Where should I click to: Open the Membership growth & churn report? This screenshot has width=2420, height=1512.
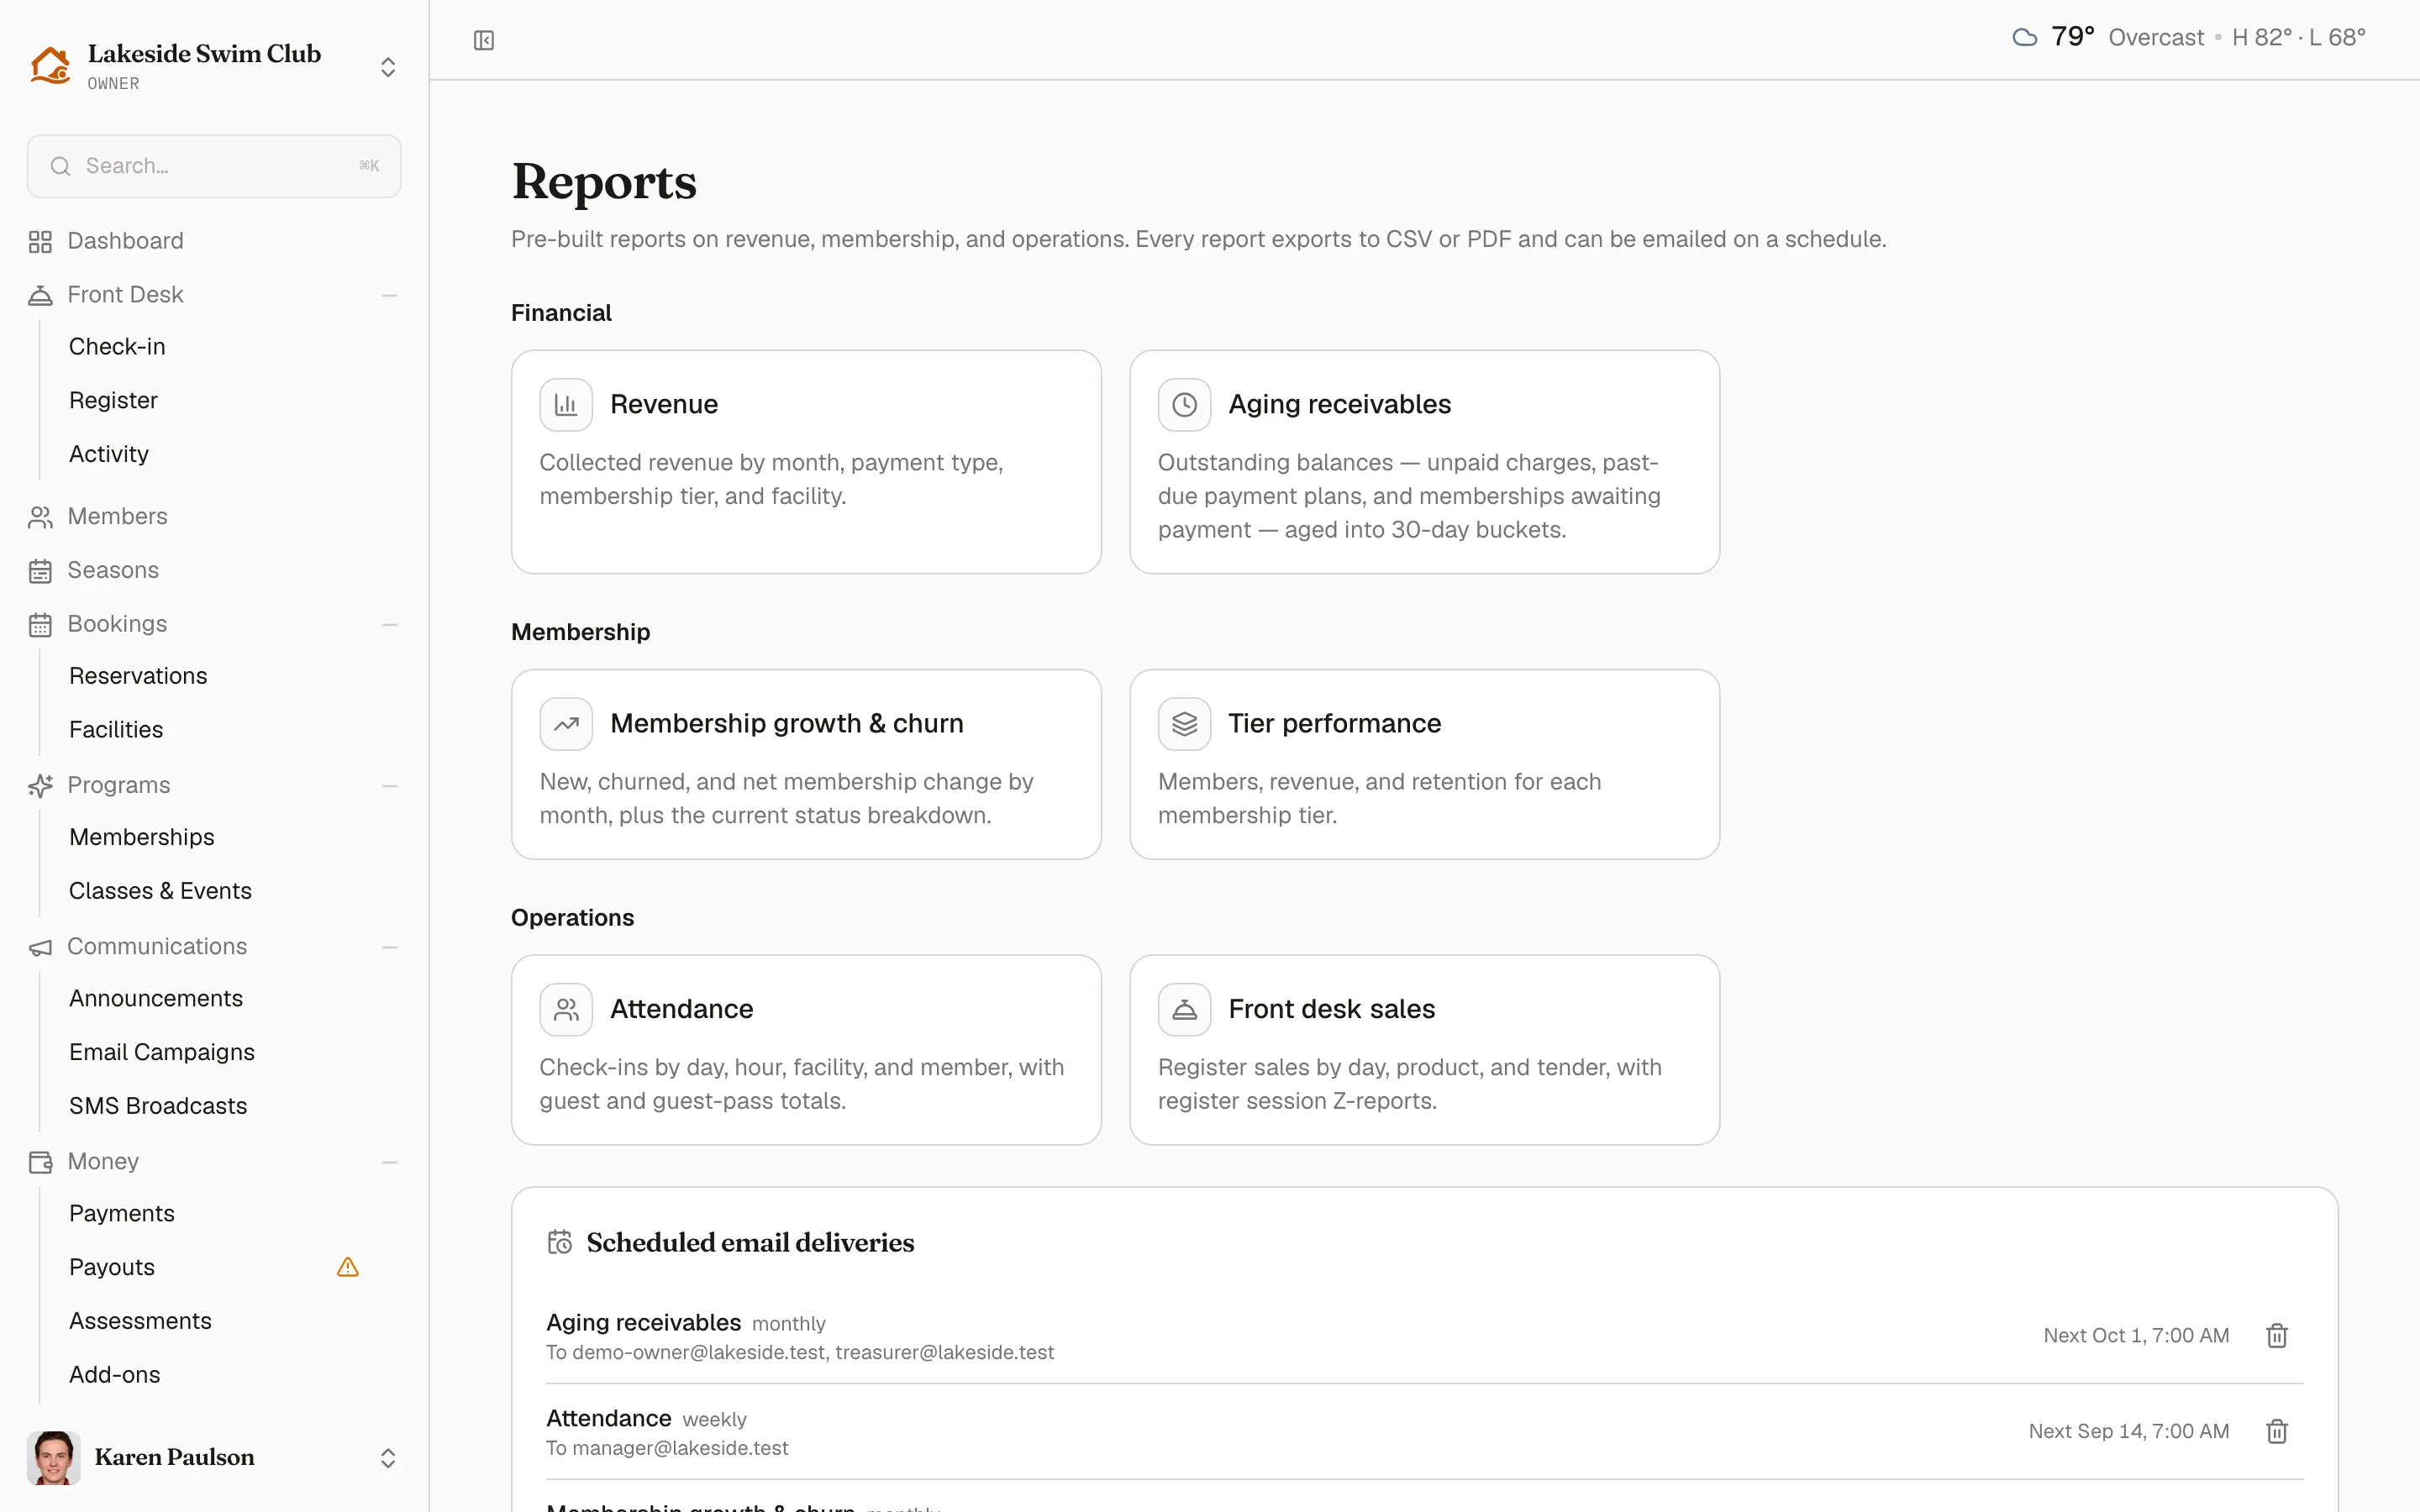click(x=806, y=764)
